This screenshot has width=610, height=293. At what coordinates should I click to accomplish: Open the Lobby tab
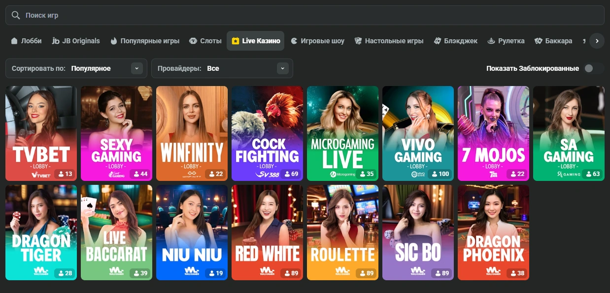26,41
